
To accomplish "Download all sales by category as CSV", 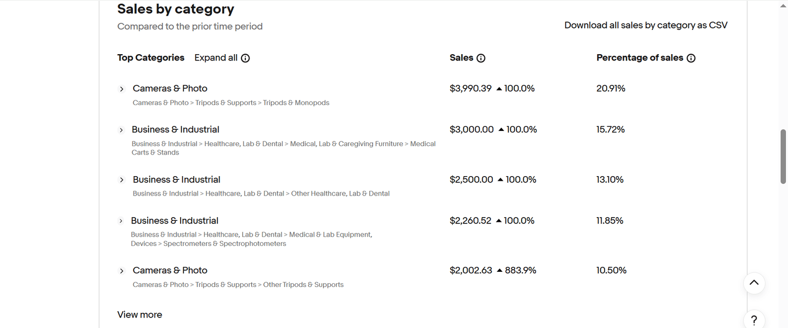I will point(646,25).
